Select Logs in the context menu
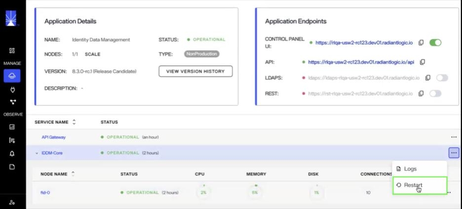This screenshot has width=462, height=209. [x=420, y=169]
